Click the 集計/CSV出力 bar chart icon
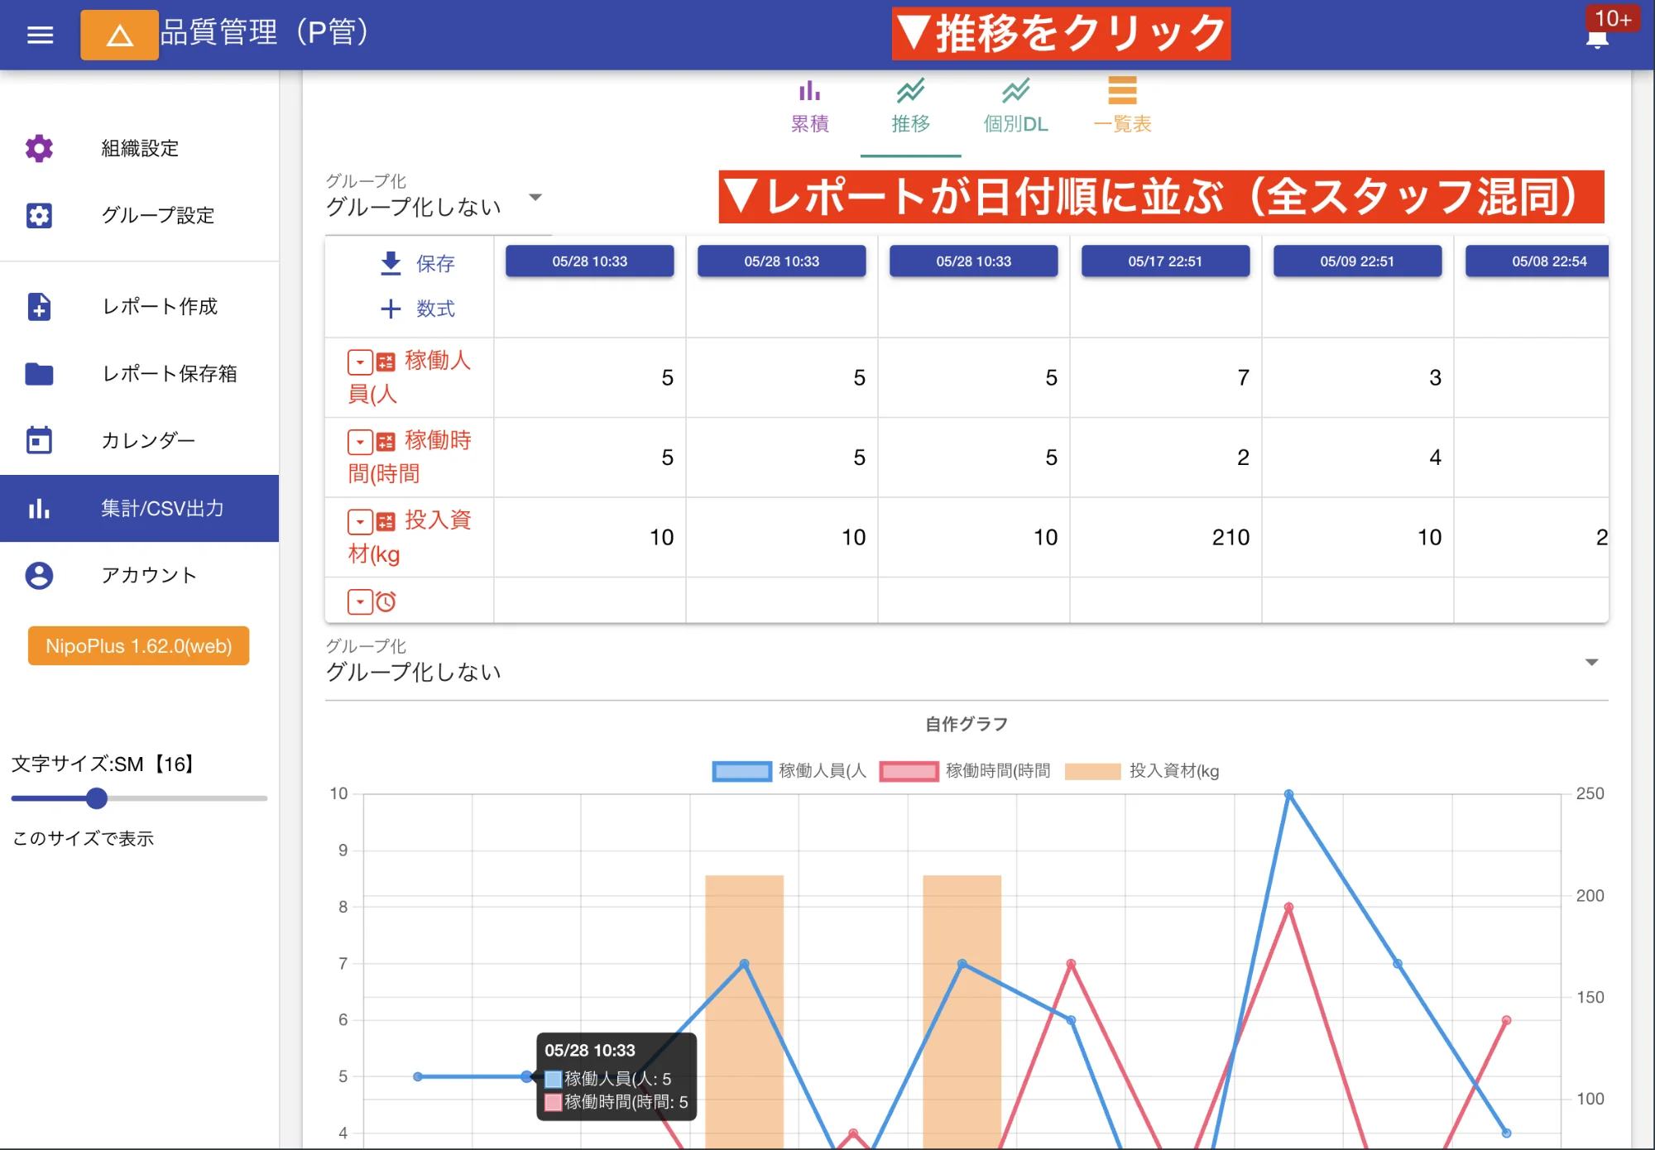This screenshot has height=1150, width=1655. pyautogui.click(x=39, y=508)
